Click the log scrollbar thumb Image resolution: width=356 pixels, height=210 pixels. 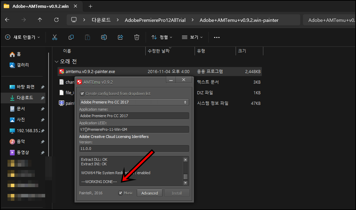click(x=185, y=177)
